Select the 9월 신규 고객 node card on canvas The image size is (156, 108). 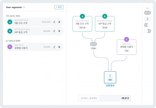pyautogui.click(x=82, y=24)
